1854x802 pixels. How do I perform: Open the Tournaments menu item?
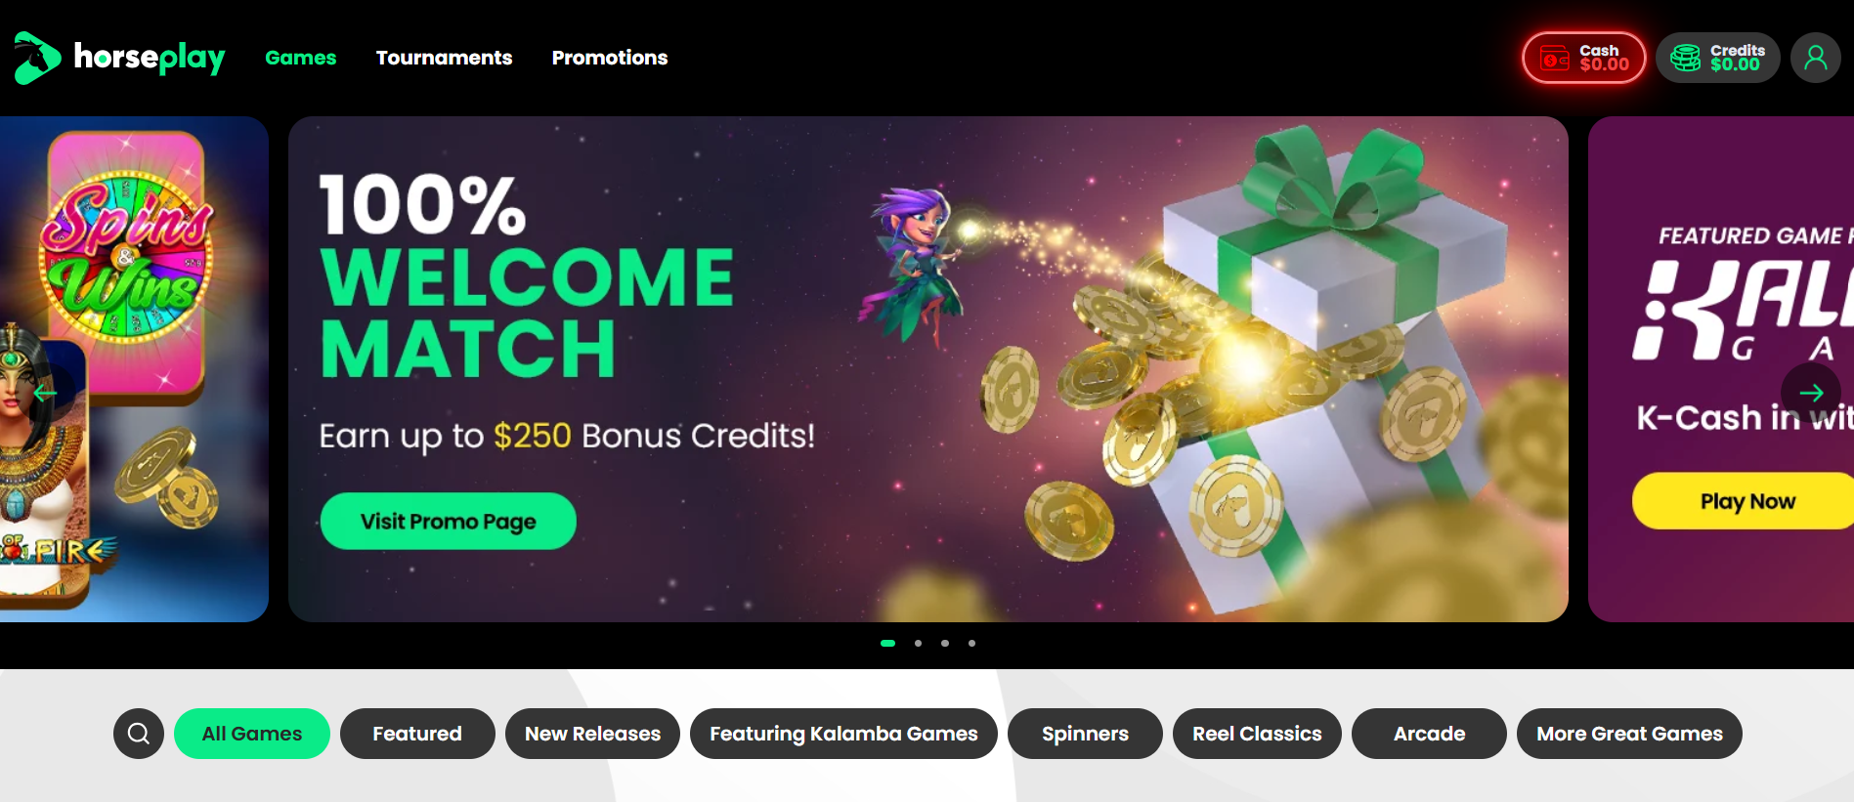point(444,58)
